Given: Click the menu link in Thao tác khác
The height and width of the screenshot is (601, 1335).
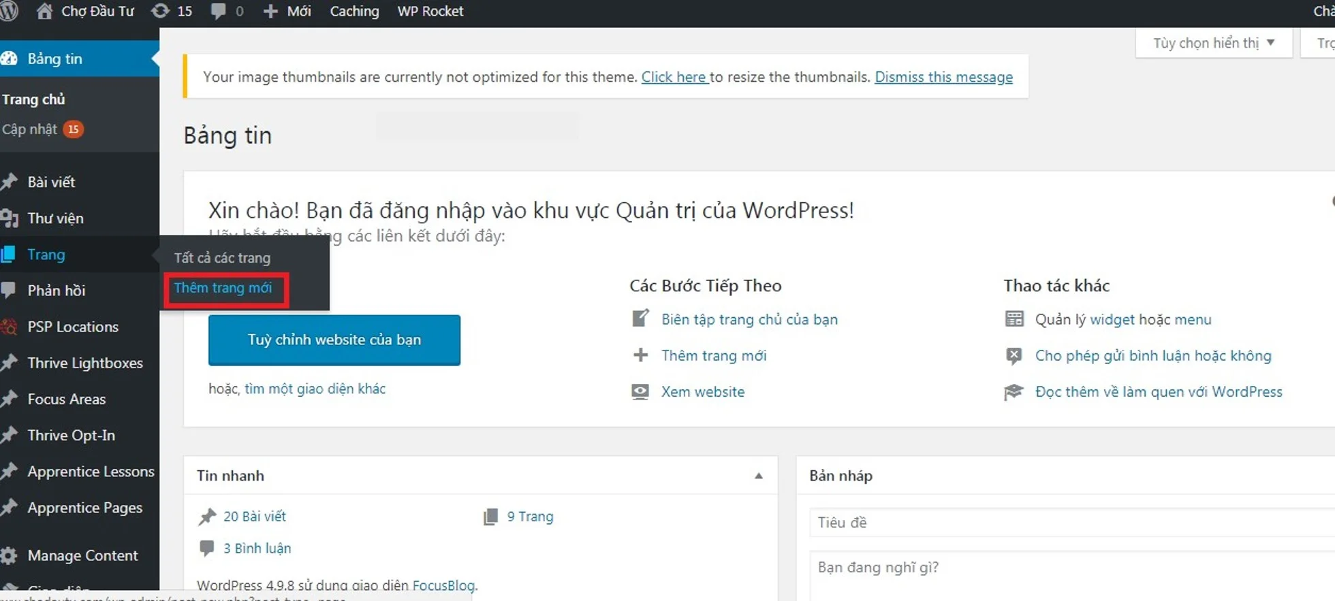Looking at the screenshot, I should click(1193, 319).
